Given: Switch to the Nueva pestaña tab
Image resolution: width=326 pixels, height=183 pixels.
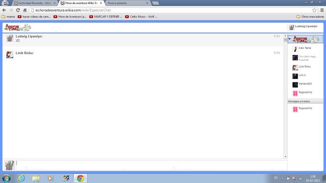Looking at the screenshot, I should point(127,3).
